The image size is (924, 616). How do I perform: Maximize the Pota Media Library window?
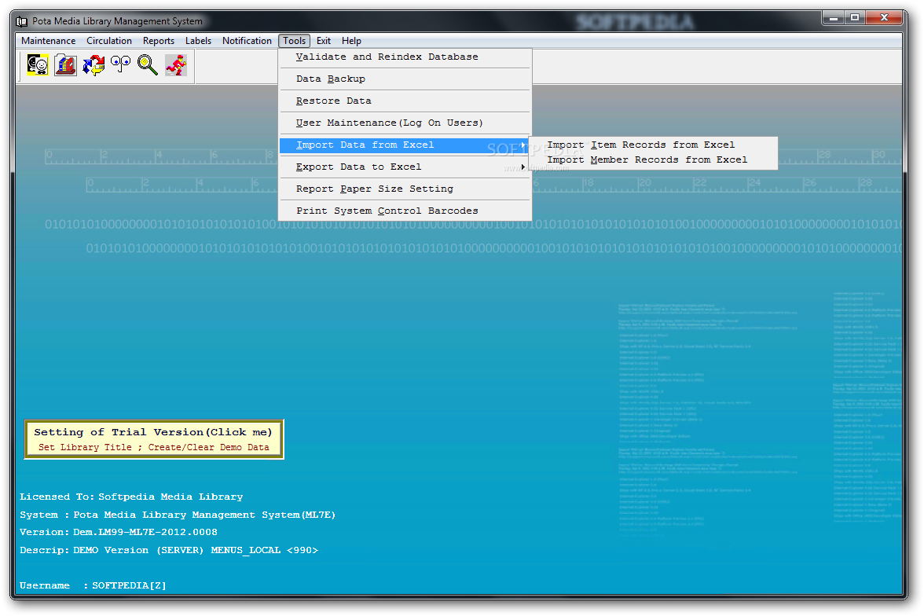[855, 18]
